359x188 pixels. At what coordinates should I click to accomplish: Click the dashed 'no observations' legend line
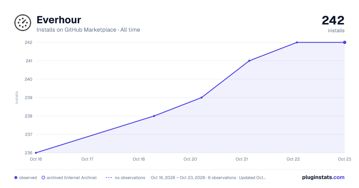(x=109, y=178)
